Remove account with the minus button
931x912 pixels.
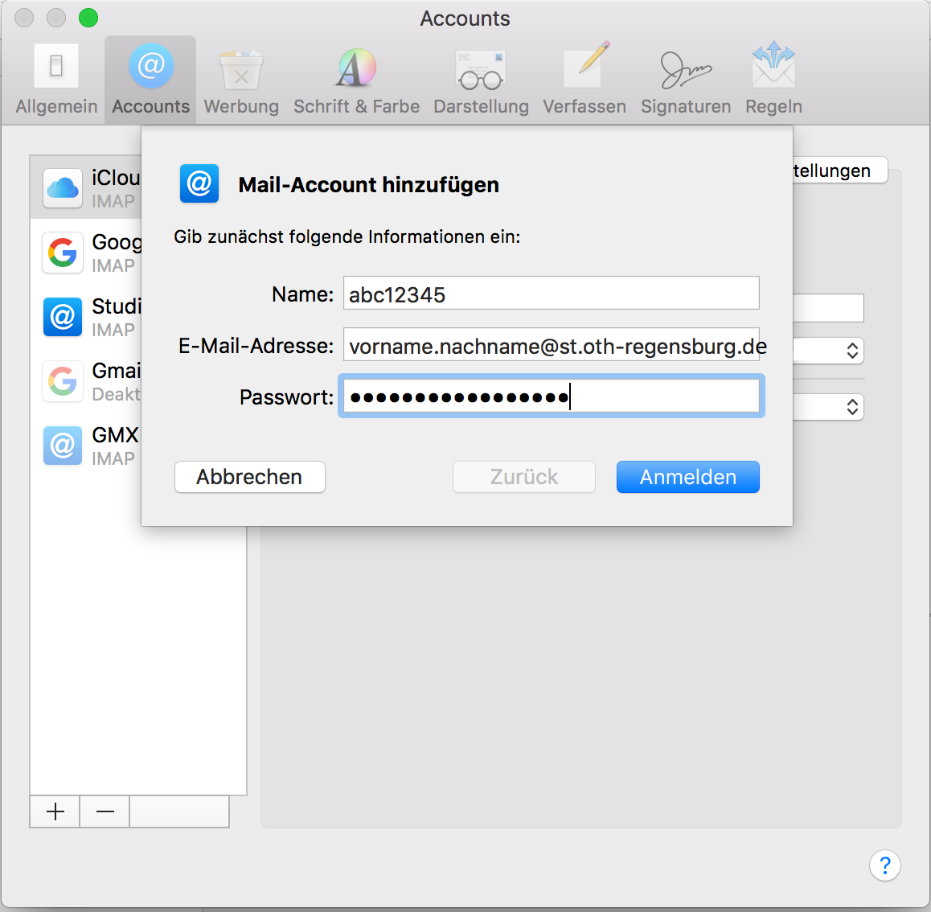click(x=105, y=811)
